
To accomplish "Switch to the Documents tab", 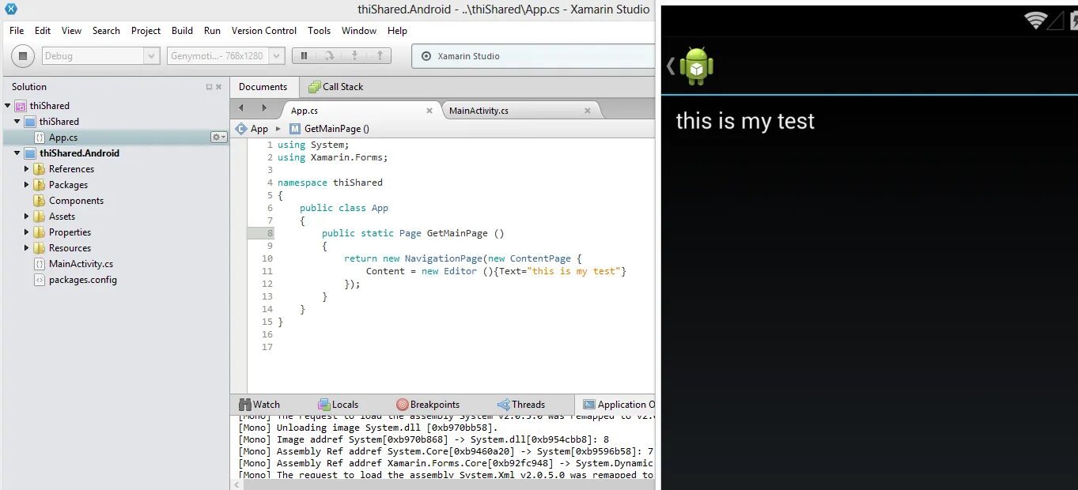I will [x=263, y=87].
